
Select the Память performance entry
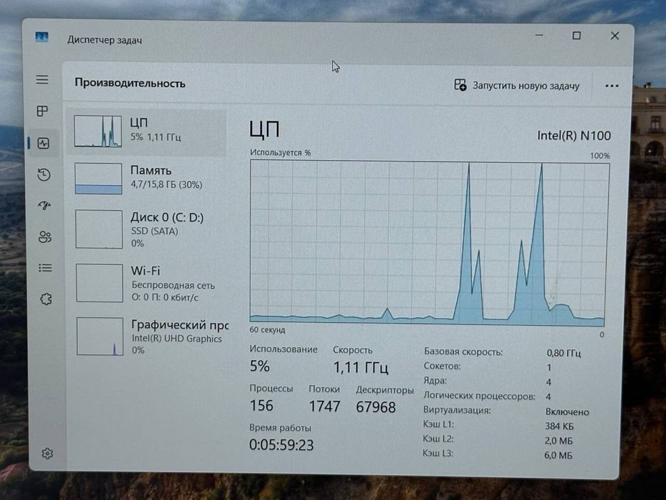click(x=147, y=179)
